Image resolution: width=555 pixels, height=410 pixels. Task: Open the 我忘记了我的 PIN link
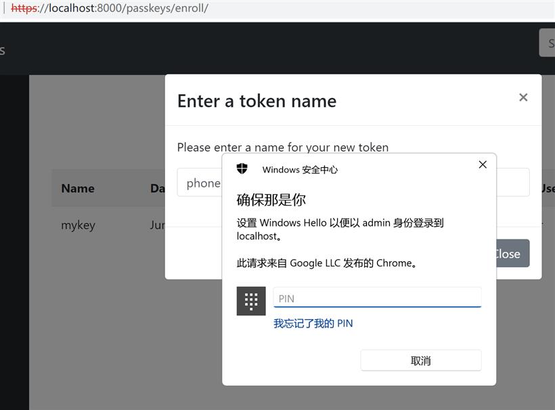(313, 323)
